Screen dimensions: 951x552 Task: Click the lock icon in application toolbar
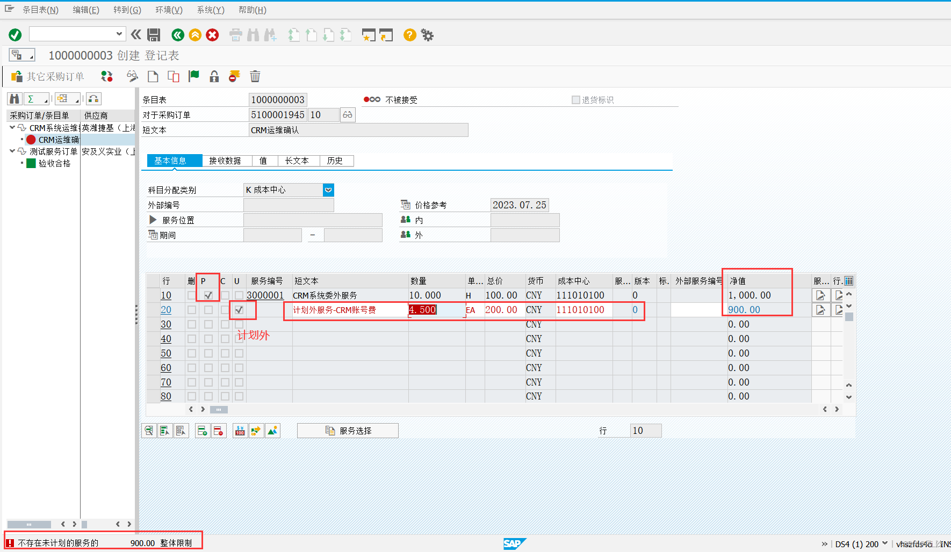tap(214, 76)
